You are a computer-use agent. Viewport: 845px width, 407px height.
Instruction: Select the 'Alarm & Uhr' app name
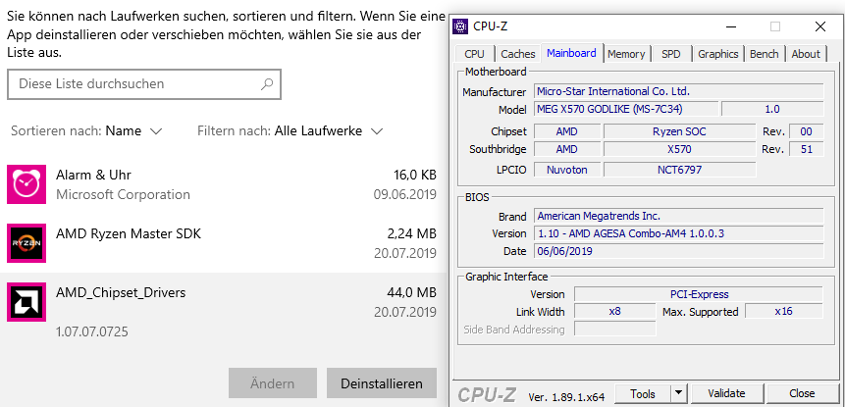tap(94, 175)
